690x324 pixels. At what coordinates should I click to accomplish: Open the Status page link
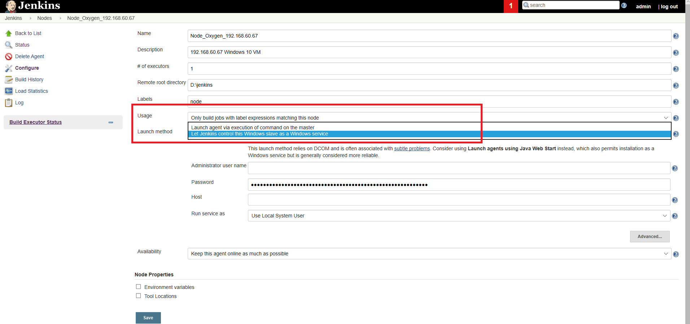(x=22, y=45)
